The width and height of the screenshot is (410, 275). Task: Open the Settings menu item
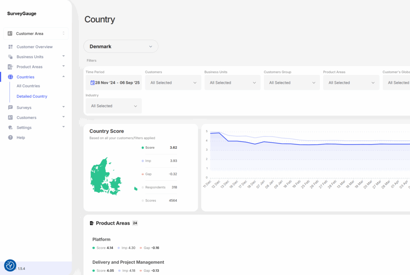(24, 127)
